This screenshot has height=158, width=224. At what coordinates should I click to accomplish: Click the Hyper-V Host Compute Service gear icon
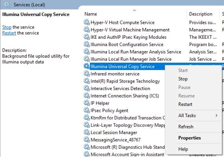click(87, 23)
